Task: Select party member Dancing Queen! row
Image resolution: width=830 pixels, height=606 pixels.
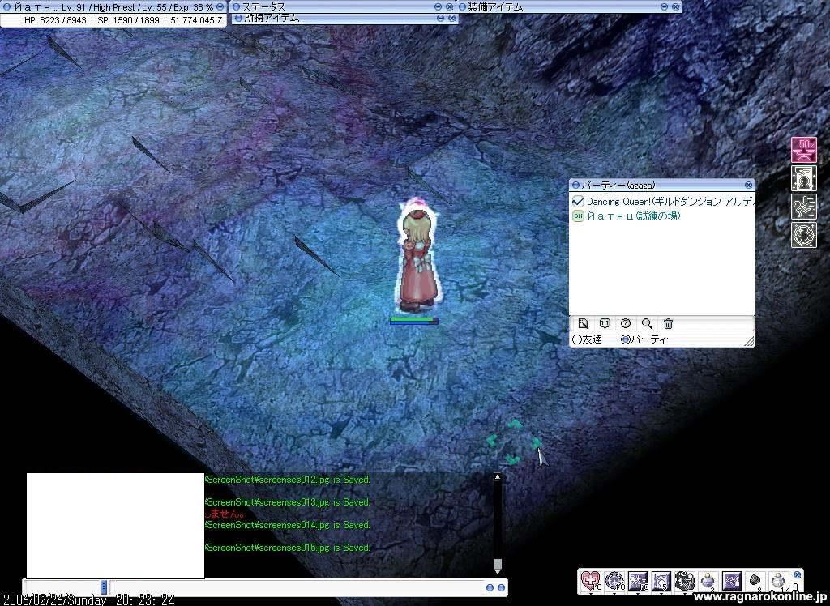Action: (662, 202)
